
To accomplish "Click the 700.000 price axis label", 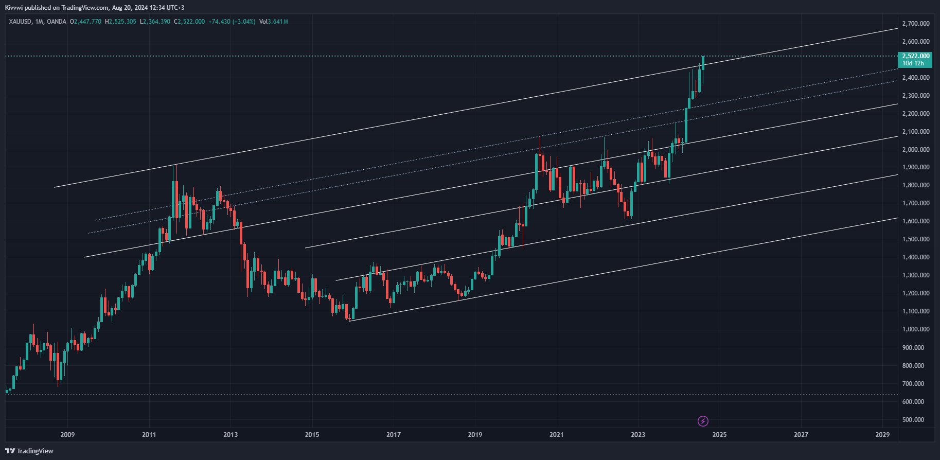I will tap(913, 384).
